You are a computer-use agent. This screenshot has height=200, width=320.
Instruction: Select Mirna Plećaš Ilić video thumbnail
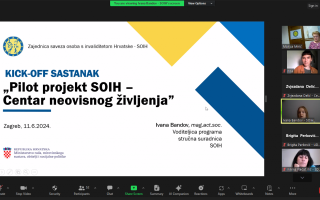(x=301, y=160)
